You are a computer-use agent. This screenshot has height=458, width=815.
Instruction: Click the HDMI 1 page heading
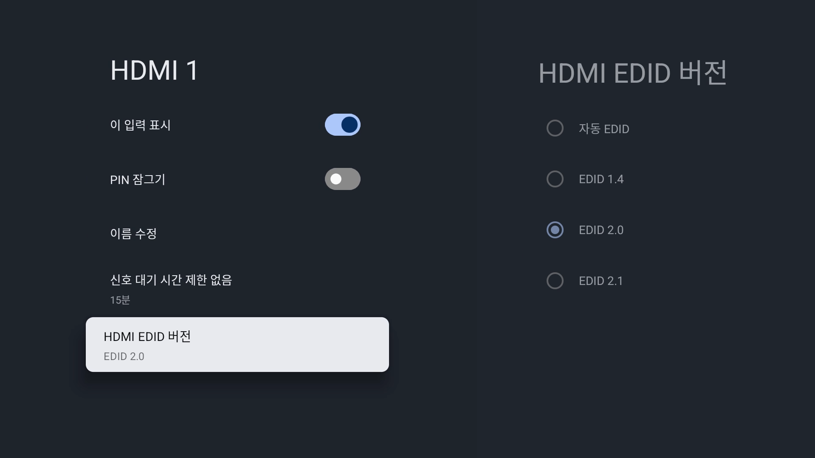[154, 70]
